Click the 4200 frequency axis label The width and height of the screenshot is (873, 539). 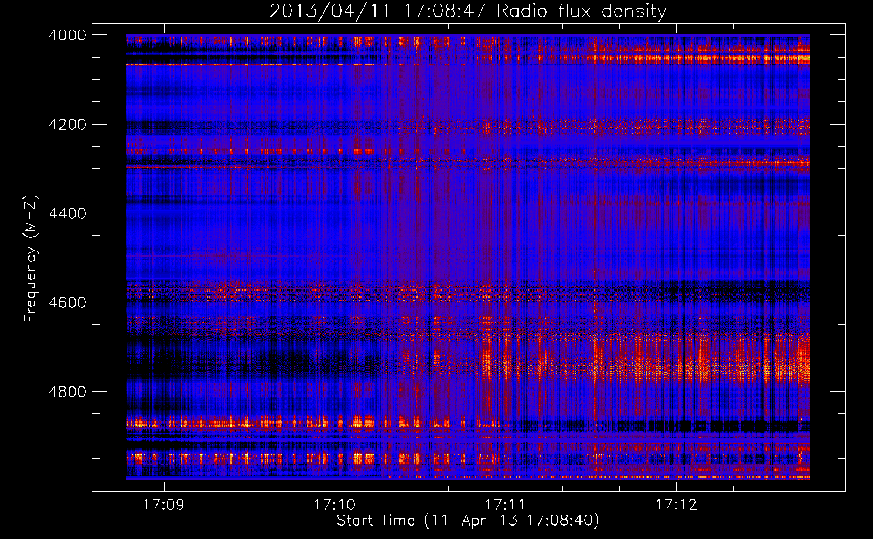coord(67,125)
